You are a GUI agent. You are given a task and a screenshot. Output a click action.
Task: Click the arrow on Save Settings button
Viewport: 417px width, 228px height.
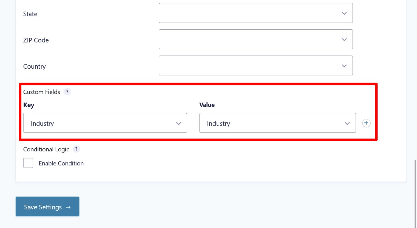(x=68, y=207)
